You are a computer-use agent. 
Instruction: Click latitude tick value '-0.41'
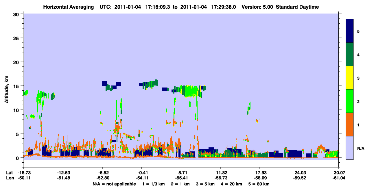143,173
